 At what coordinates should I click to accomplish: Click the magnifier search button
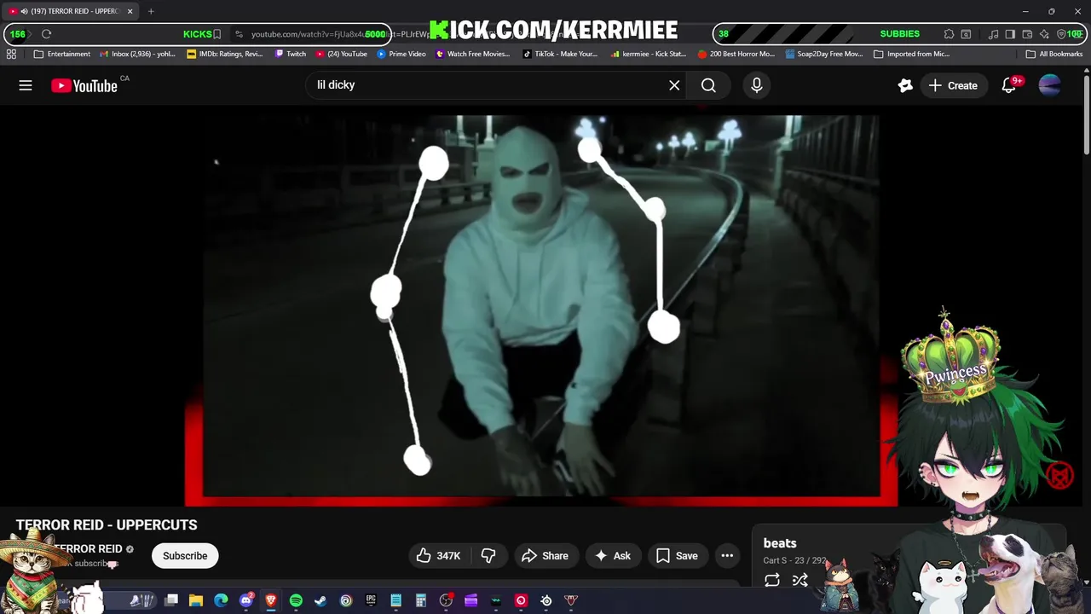tap(708, 85)
